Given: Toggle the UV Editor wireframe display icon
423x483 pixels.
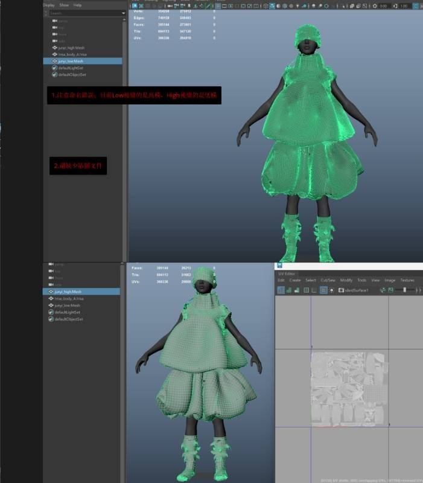Looking at the screenshot, I should (x=281, y=290).
